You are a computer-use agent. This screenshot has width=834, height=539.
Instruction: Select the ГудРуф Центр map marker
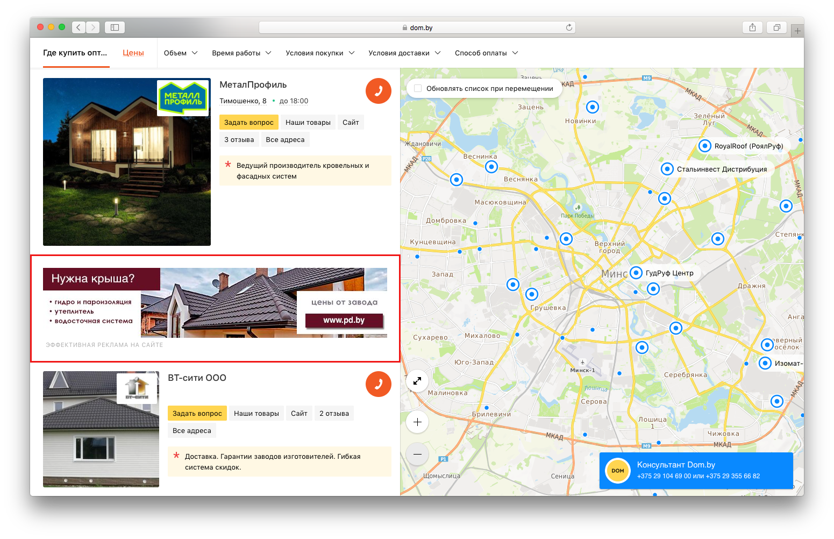click(636, 273)
